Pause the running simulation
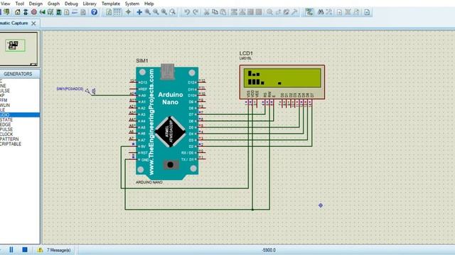Image resolution: width=455 pixels, height=255 pixels. click(11, 250)
